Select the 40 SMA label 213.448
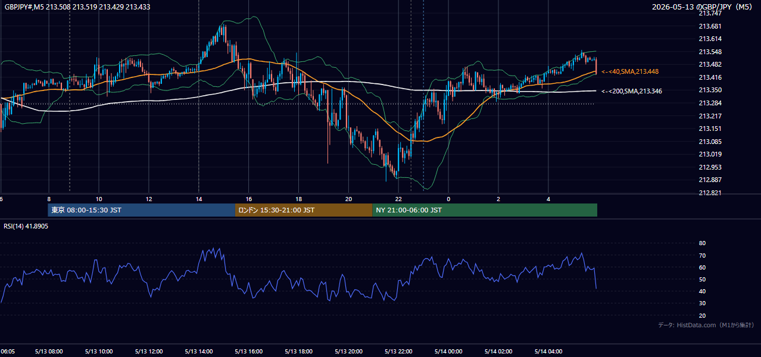This screenshot has height=357, width=761. pyautogui.click(x=630, y=71)
